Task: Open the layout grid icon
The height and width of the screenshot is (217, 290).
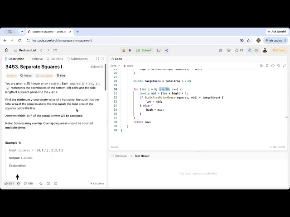Action: pyautogui.click(x=221, y=50)
